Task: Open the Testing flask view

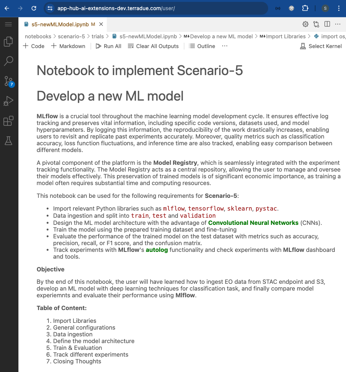Action: [x=8, y=141]
